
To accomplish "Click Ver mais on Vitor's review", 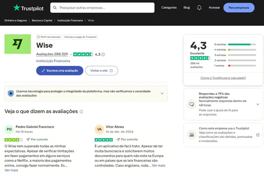I will point(158,165).
